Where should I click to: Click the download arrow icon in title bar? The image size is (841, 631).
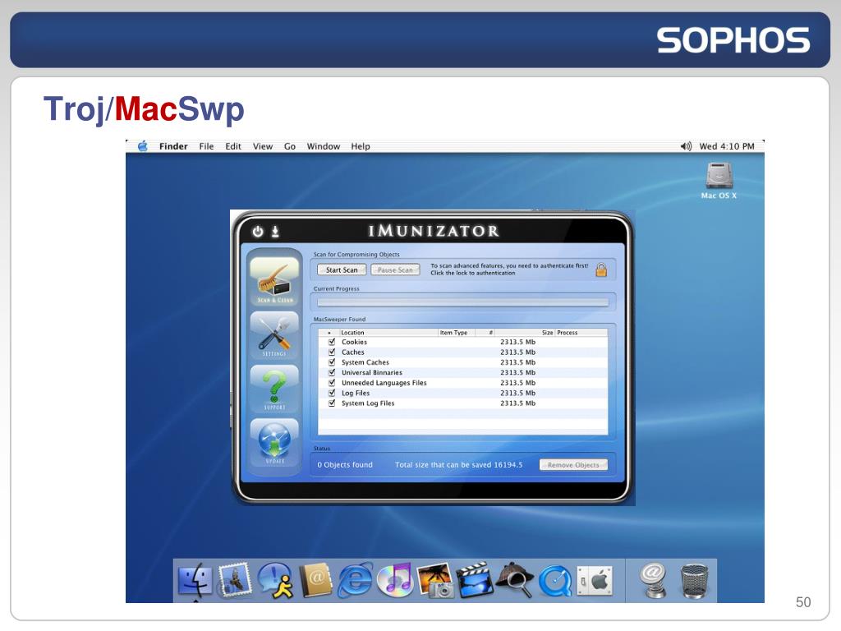tap(275, 231)
